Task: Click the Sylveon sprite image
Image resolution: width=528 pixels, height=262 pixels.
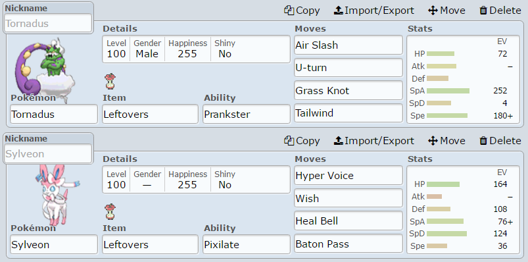Action: [57, 195]
